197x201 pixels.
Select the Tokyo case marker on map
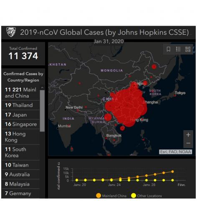(x=174, y=95)
